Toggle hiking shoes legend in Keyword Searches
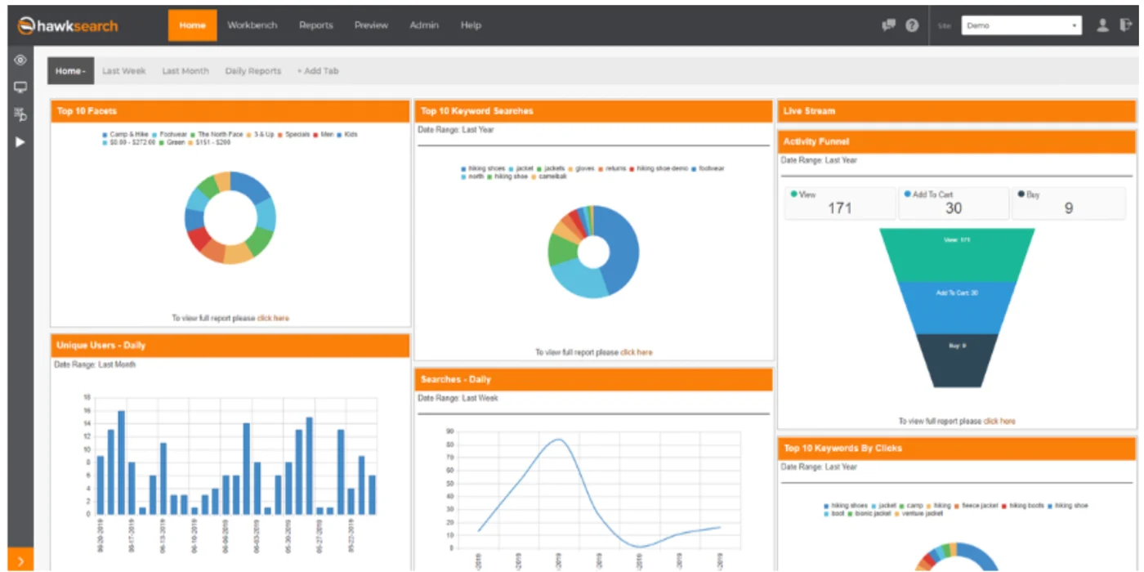1144x572 pixels. pos(483,168)
